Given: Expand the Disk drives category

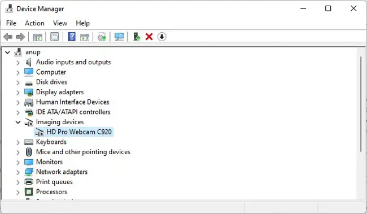Looking at the screenshot, I should point(18,82).
